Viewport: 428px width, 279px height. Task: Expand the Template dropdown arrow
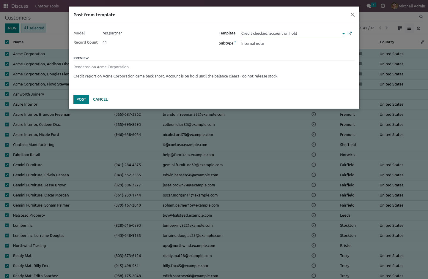(343, 34)
